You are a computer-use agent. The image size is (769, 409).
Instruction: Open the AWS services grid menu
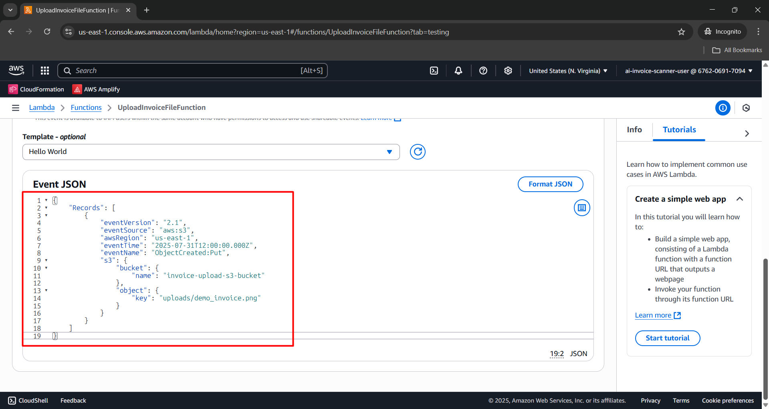[44, 71]
